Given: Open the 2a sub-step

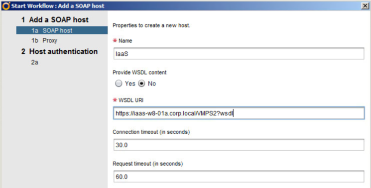Looking at the screenshot, I should (x=34, y=62).
